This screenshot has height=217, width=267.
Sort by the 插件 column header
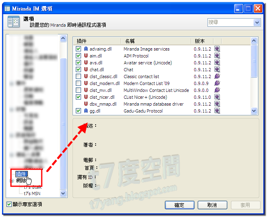coord(97,41)
